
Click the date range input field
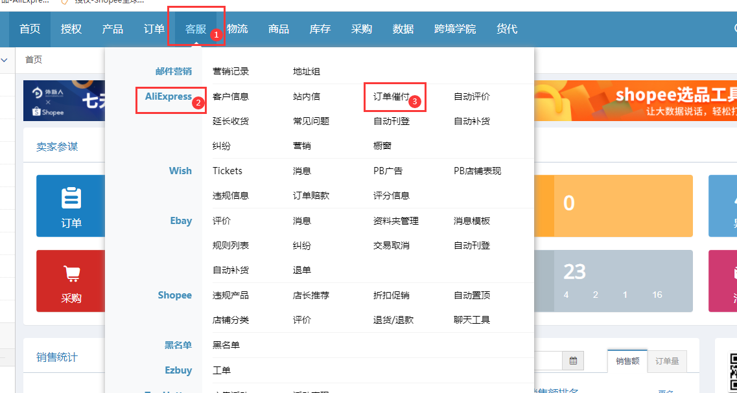(548, 361)
